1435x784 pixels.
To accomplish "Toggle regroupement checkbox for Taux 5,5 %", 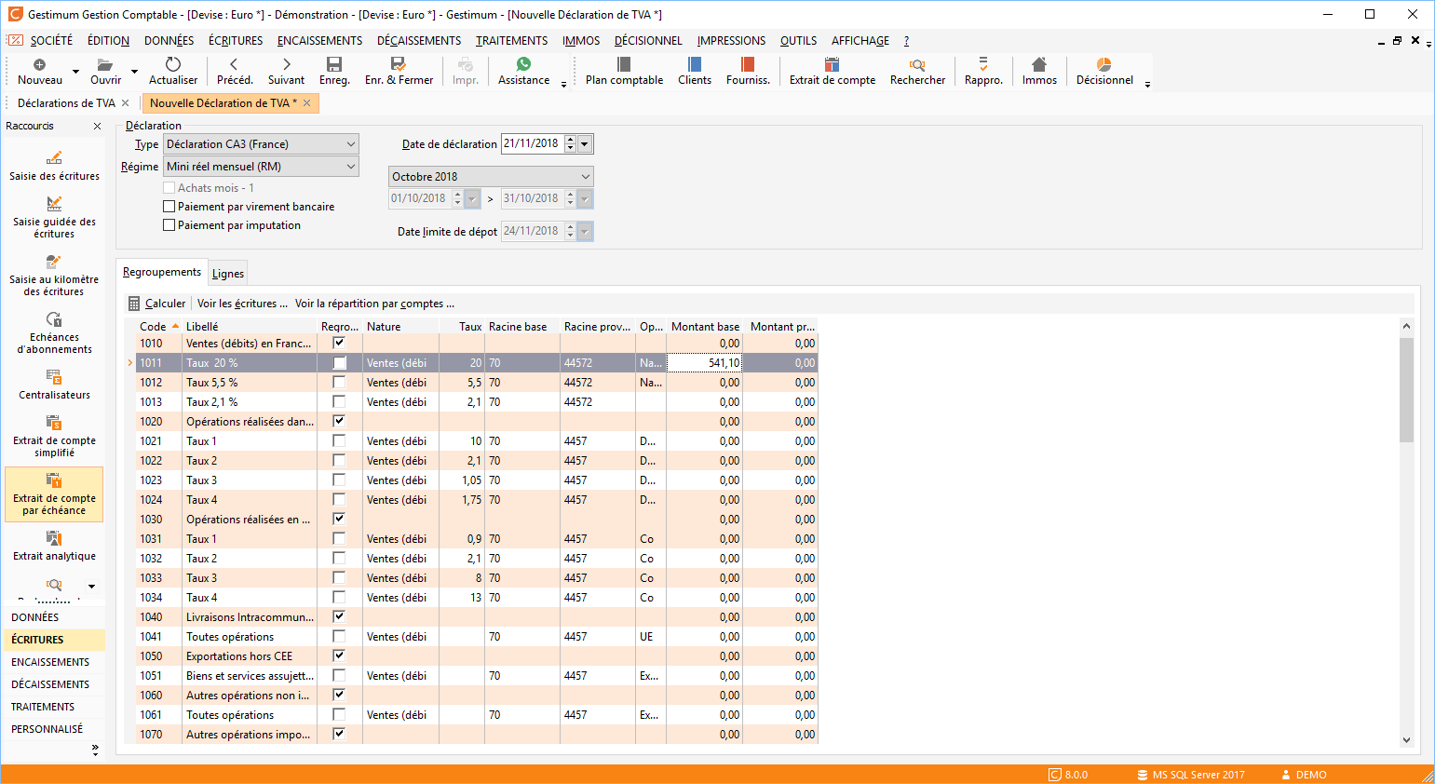I will pyautogui.click(x=339, y=383).
